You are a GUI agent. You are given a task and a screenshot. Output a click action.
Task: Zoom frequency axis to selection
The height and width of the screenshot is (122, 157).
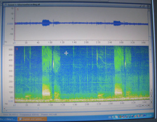tap(151, 93)
